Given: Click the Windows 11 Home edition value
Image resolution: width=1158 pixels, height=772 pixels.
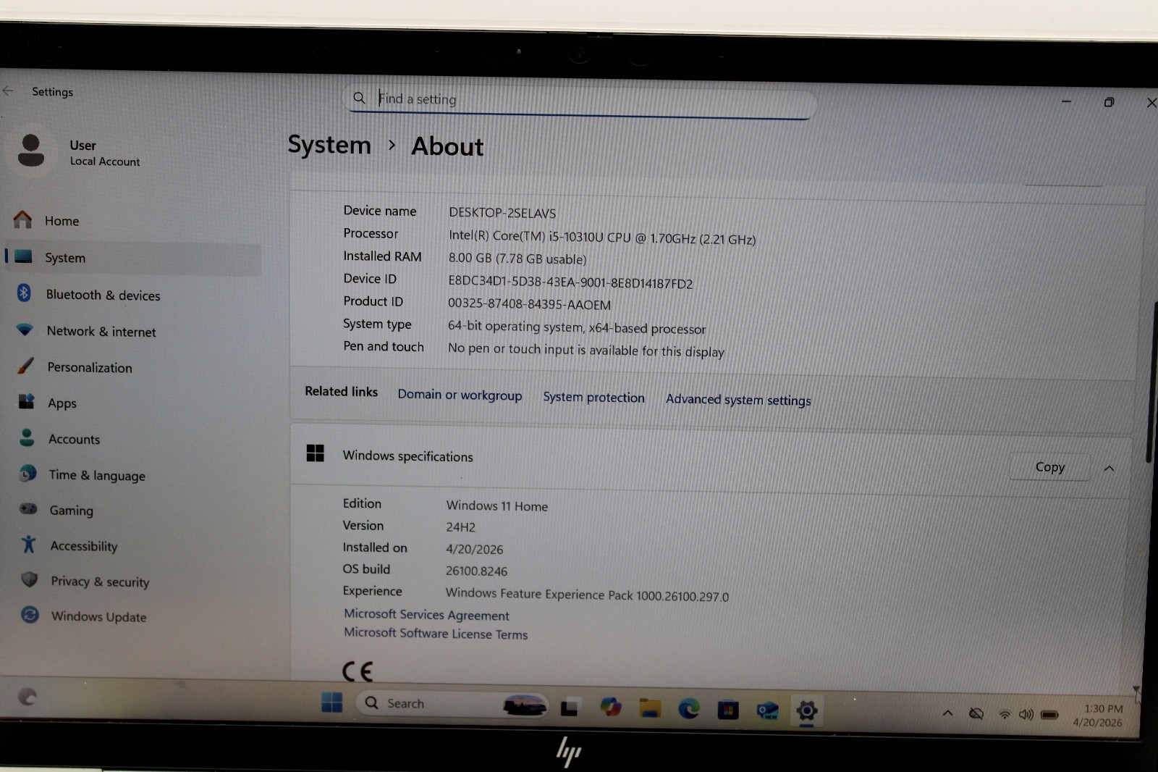Looking at the screenshot, I should pos(497,506).
